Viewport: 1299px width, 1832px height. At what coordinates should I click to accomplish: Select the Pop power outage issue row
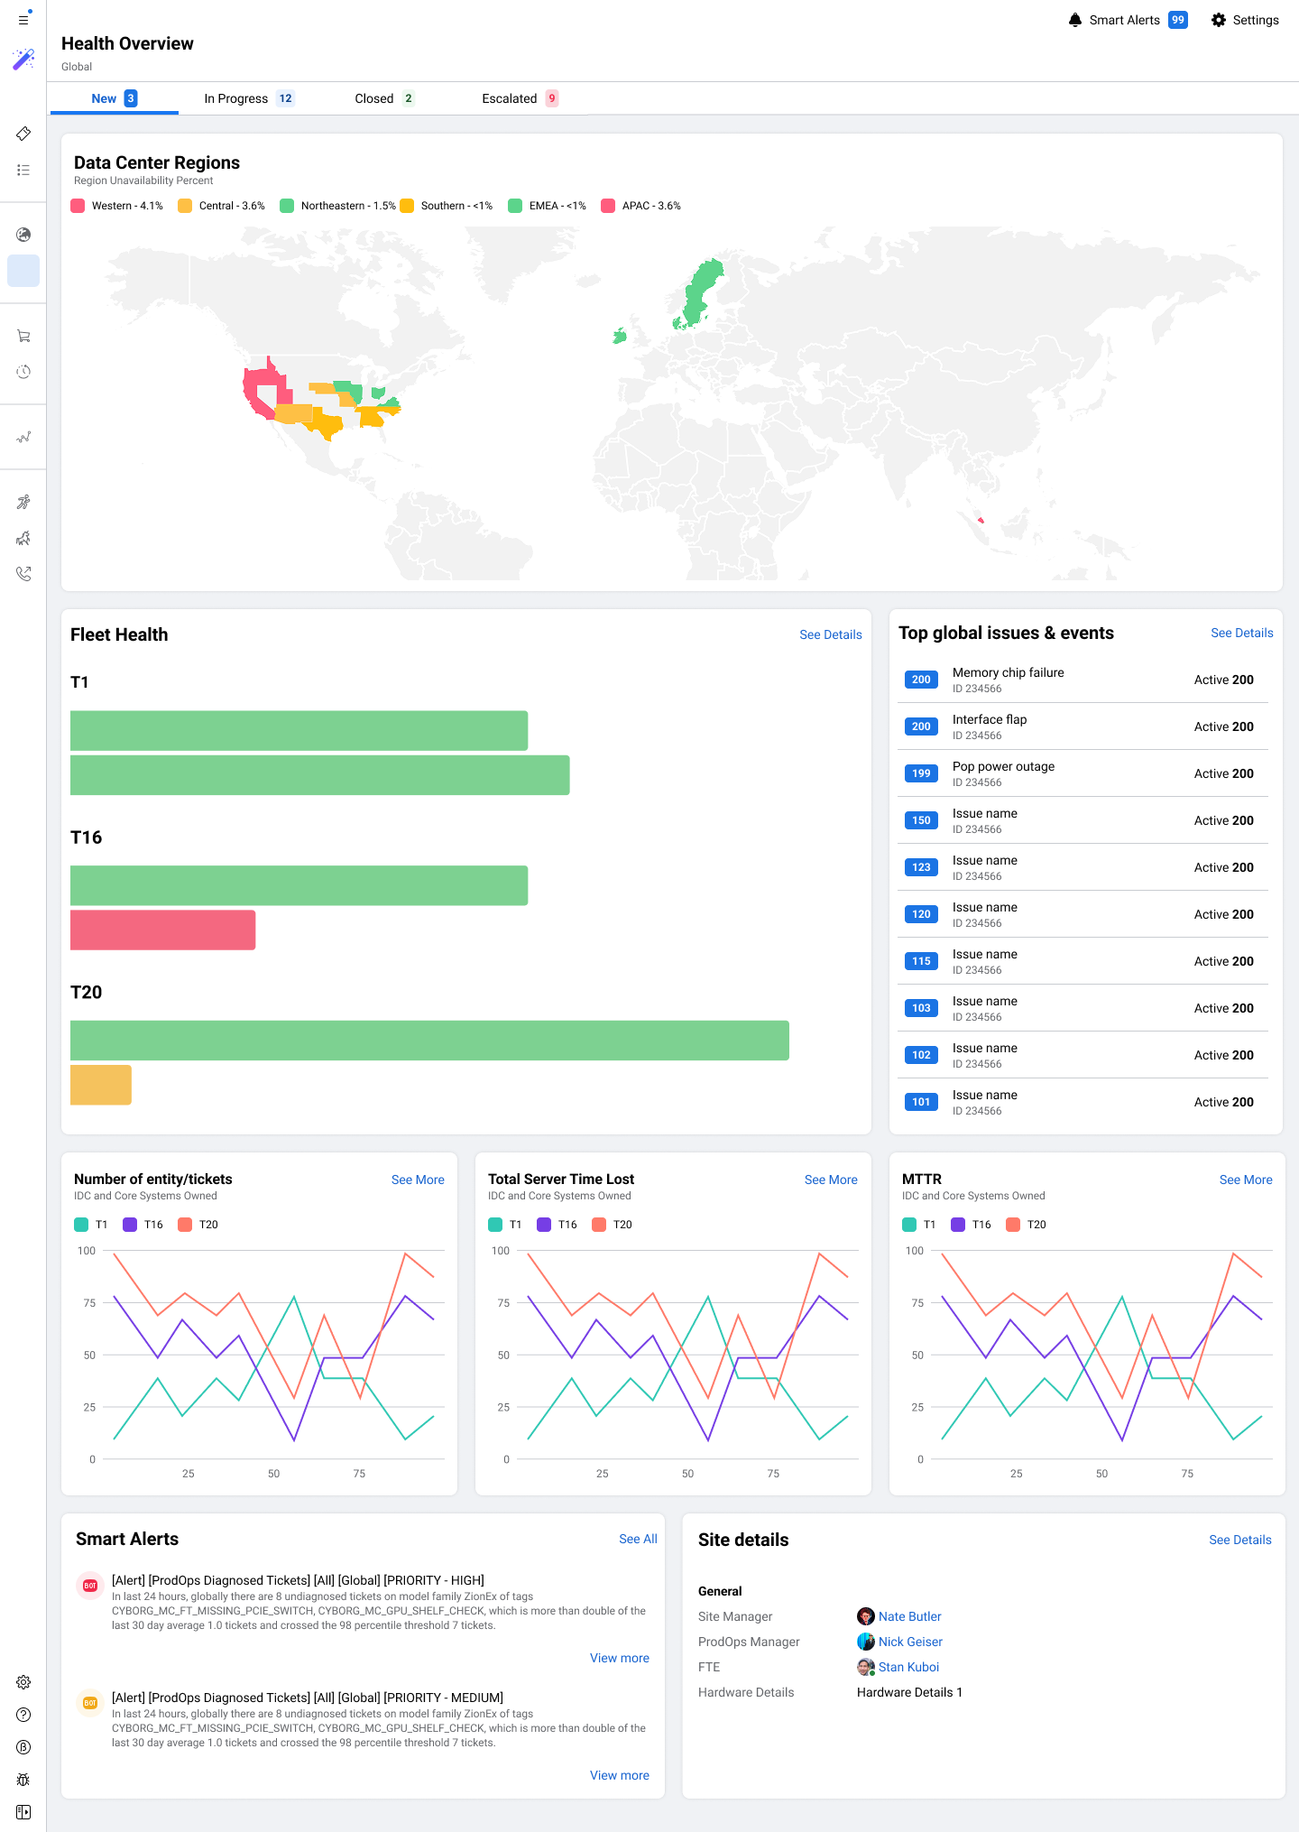click(x=1083, y=773)
